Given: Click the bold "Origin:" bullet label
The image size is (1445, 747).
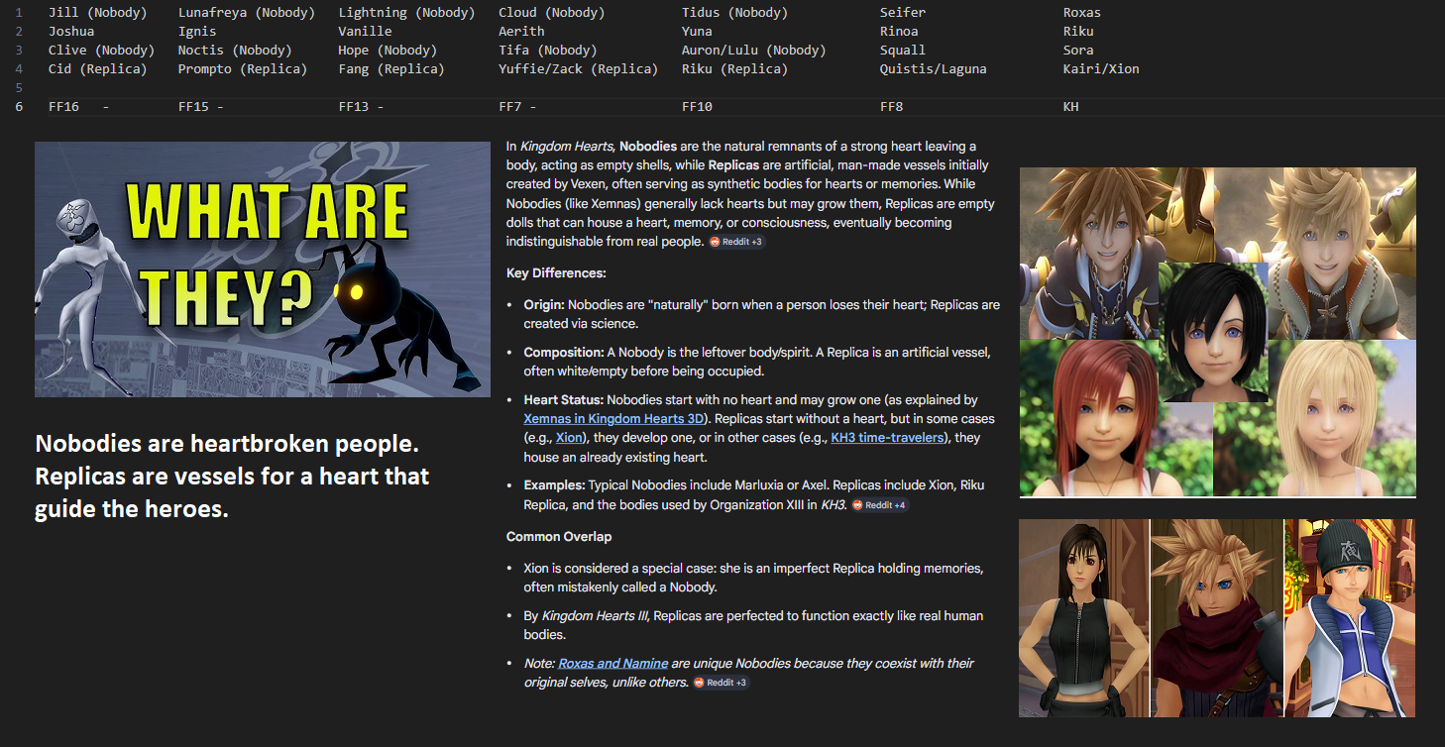Looking at the screenshot, I should (544, 305).
